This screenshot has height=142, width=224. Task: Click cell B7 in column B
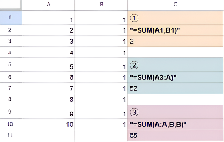pyautogui.click(x=101, y=88)
